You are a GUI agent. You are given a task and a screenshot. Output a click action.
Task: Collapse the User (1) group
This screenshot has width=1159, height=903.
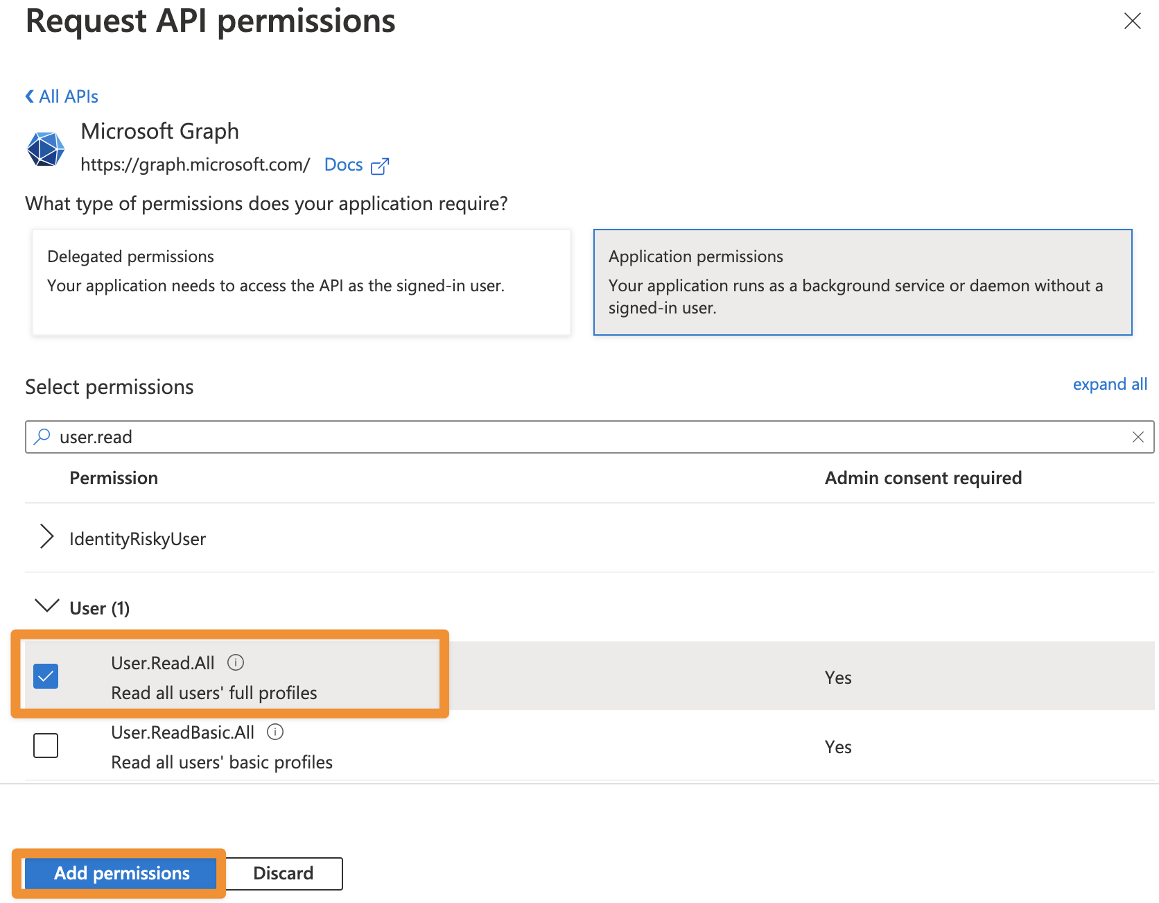click(x=46, y=605)
